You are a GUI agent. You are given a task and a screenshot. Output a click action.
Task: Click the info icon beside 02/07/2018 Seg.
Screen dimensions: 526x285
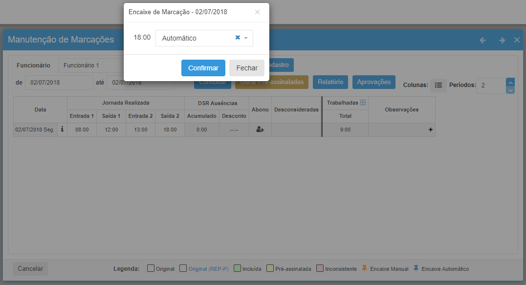point(62,130)
